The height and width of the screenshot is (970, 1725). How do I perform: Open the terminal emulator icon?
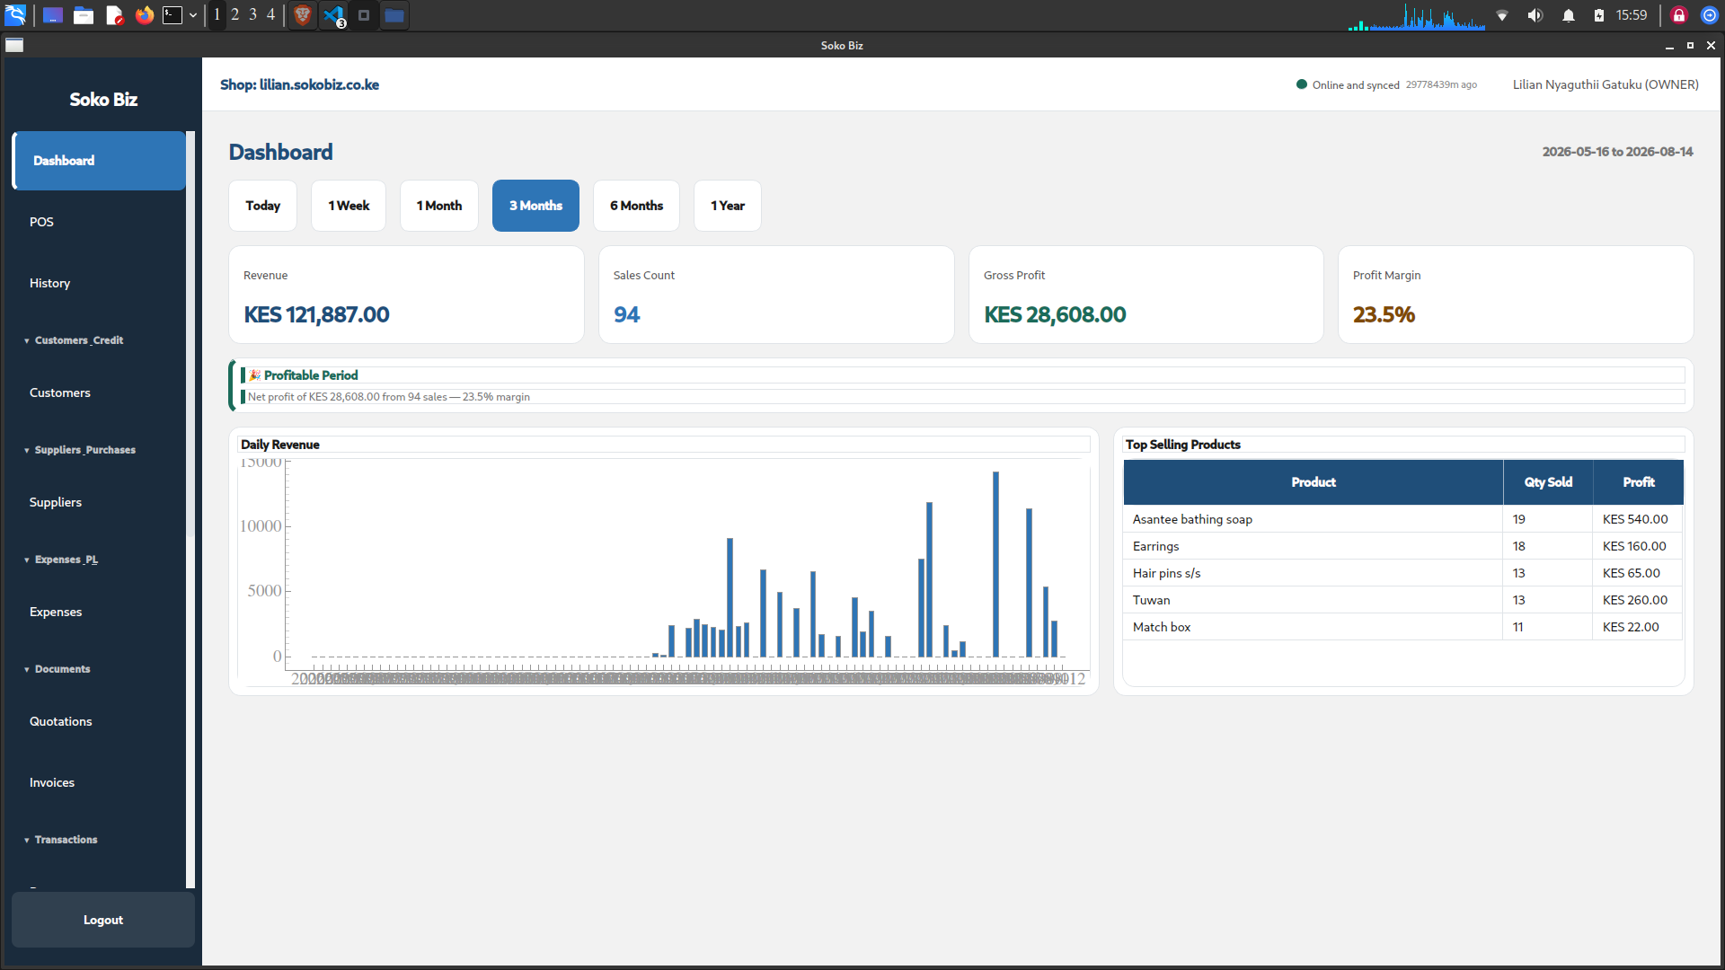(172, 15)
